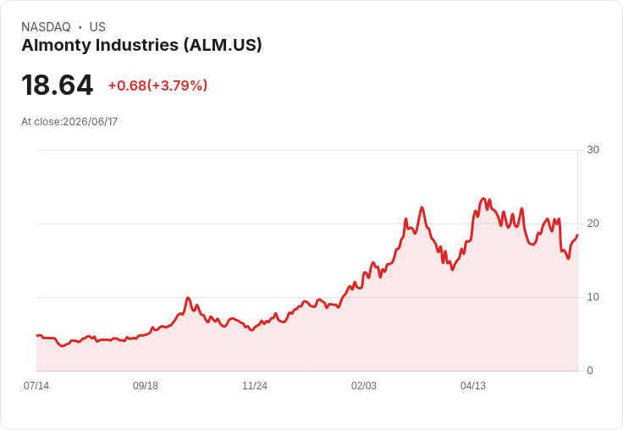Select the current price 18.64
The image size is (623, 430).
58,85
